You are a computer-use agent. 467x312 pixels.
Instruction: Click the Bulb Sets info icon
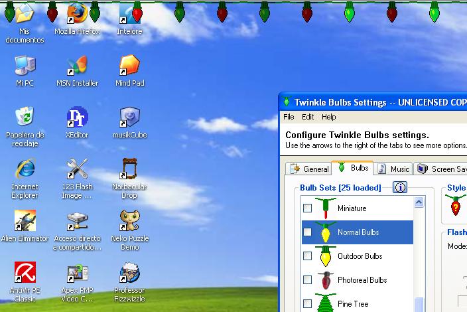(400, 187)
